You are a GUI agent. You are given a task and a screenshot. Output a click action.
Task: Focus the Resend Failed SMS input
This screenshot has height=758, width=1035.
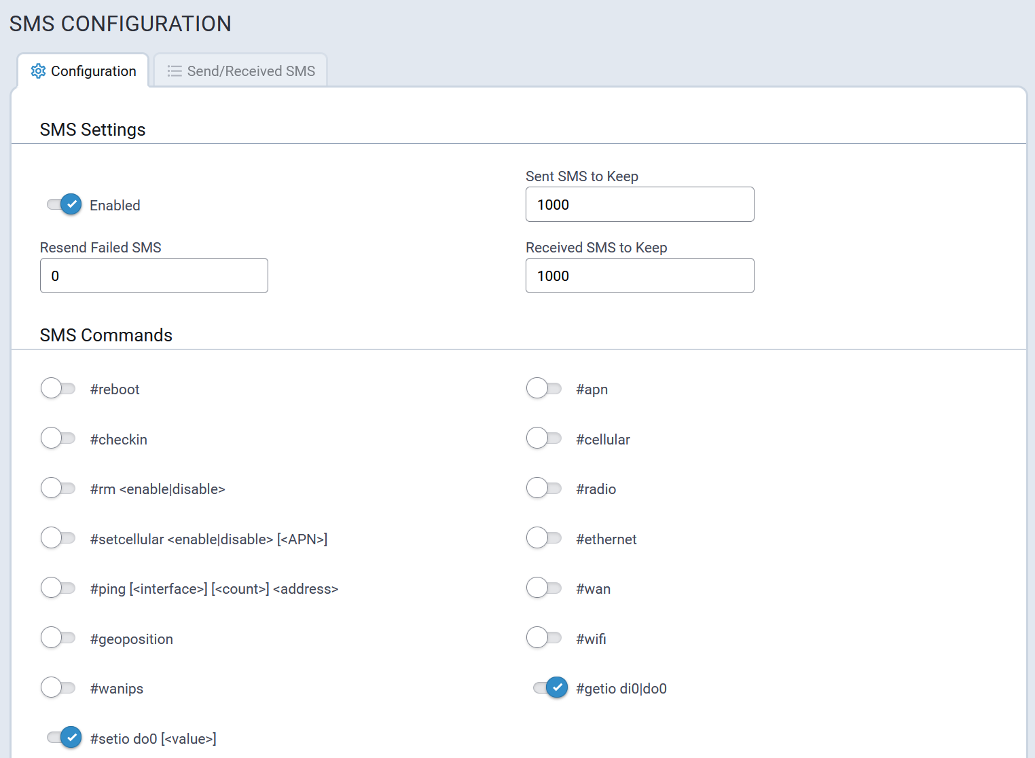pos(153,276)
